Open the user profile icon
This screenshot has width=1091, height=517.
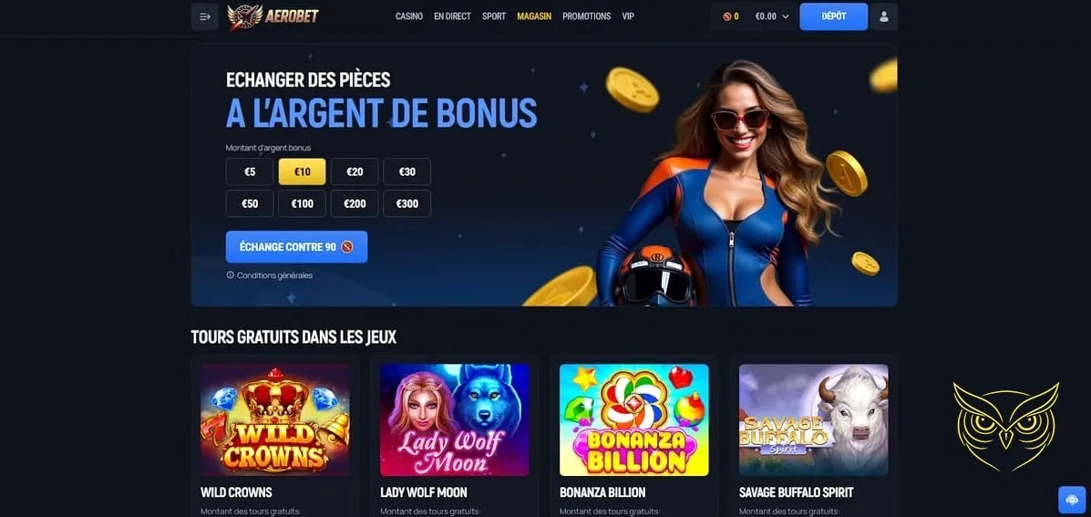tap(884, 16)
